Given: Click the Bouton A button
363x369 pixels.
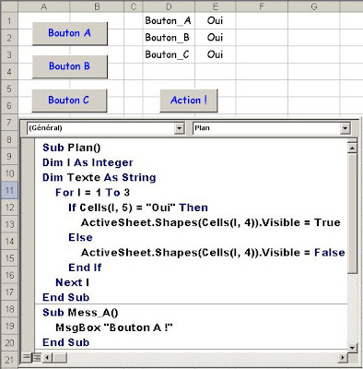Looking at the screenshot, I should click(x=70, y=33).
